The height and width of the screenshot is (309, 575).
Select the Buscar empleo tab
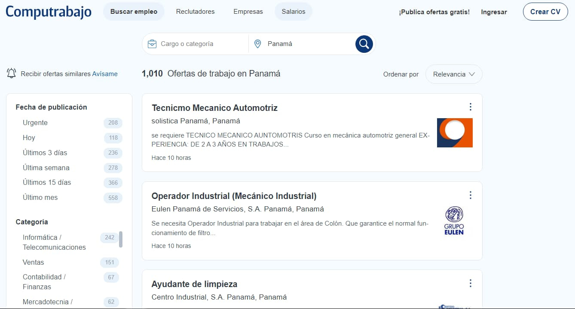pyautogui.click(x=134, y=12)
